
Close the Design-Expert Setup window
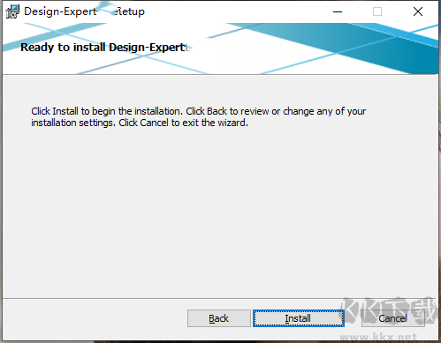pos(418,11)
